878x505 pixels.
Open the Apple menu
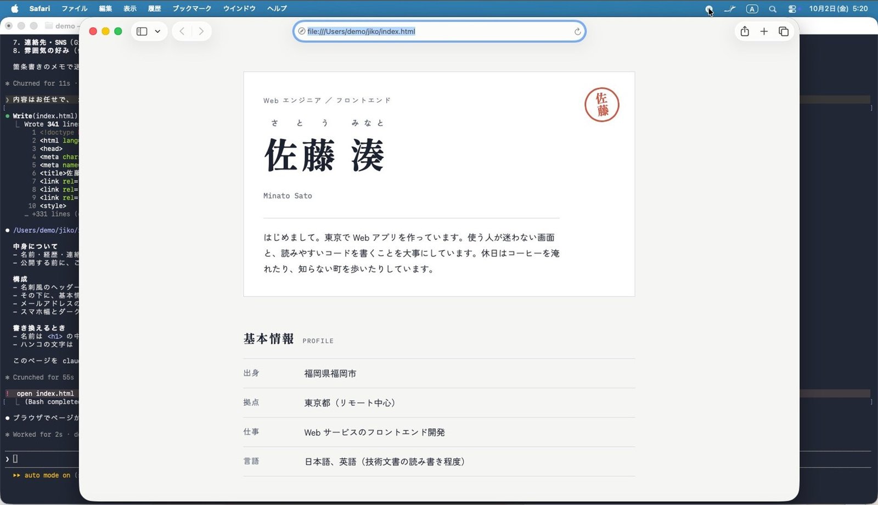pyautogui.click(x=15, y=8)
